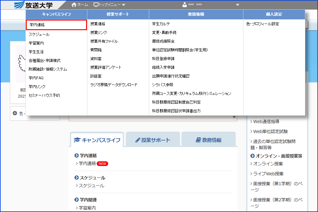Click book icon on 教務情報 tab
The image size is (318, 212).
coord(198,140)
